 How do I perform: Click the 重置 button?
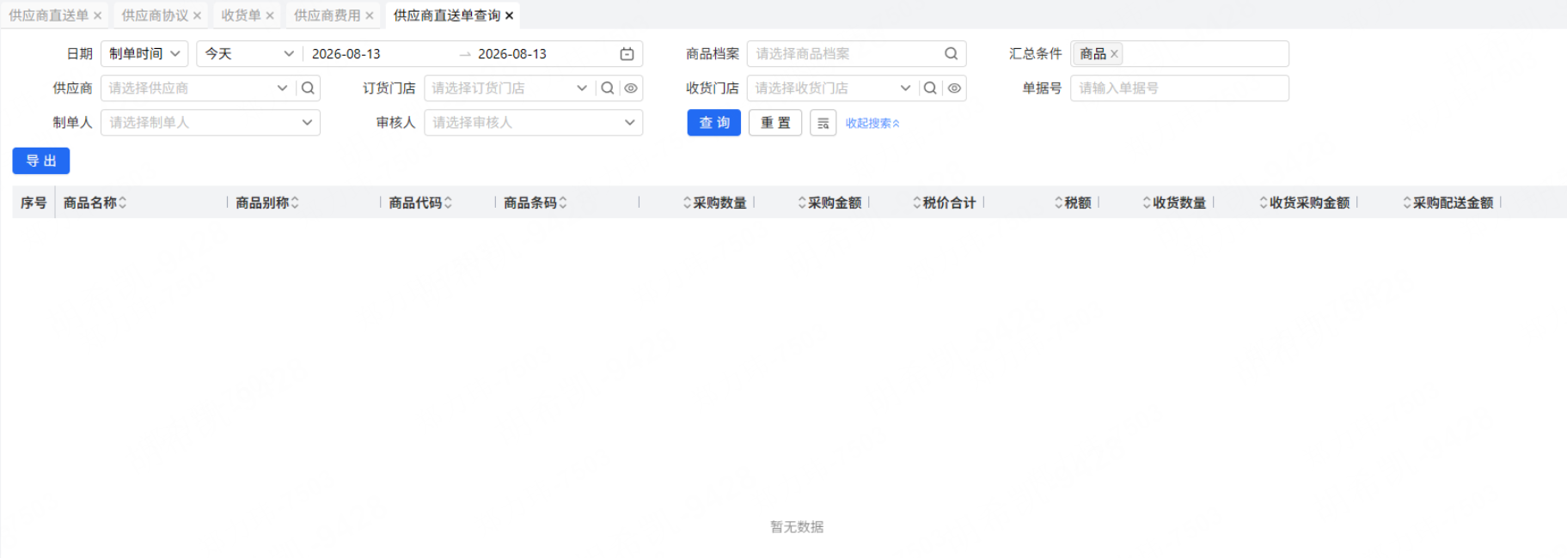click(775, 123)
